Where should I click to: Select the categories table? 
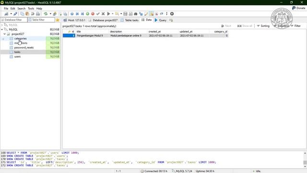point(20,38)
